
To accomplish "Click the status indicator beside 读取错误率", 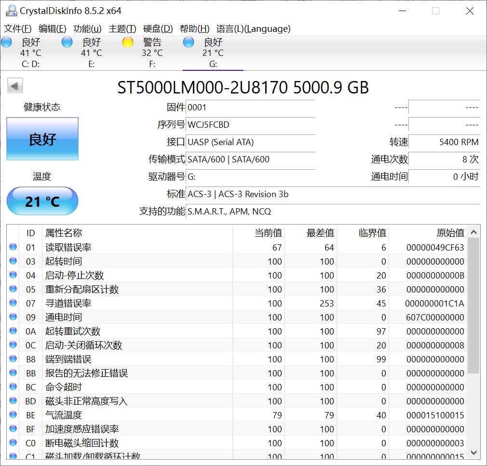I will point(14,247).
